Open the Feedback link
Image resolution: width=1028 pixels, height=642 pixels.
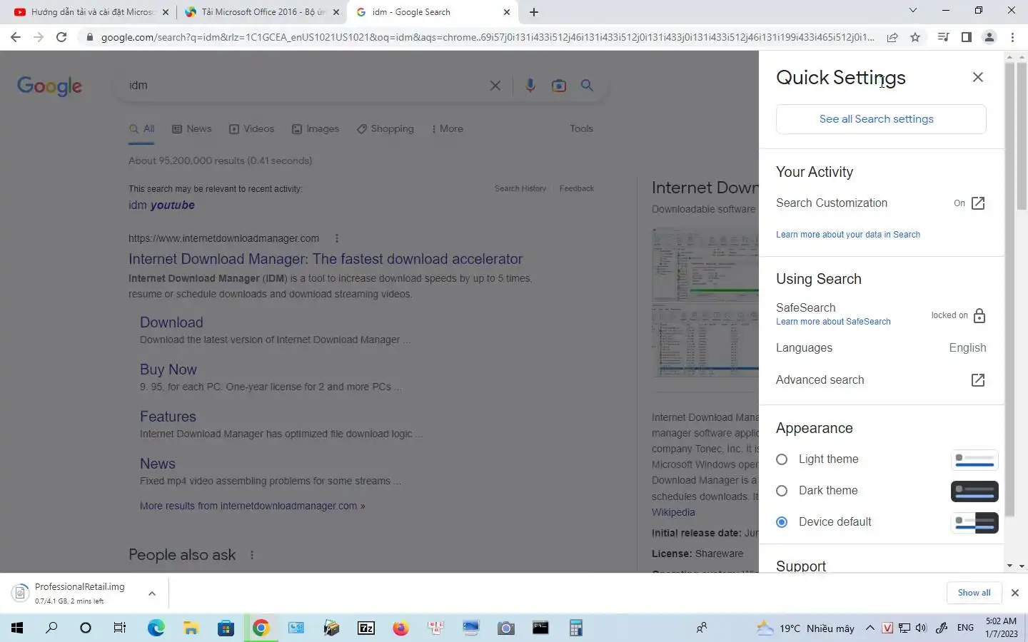pyautogui.click(x=577, y=189)
